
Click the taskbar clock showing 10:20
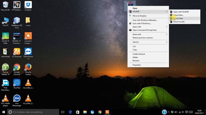(x=199, y=112)
